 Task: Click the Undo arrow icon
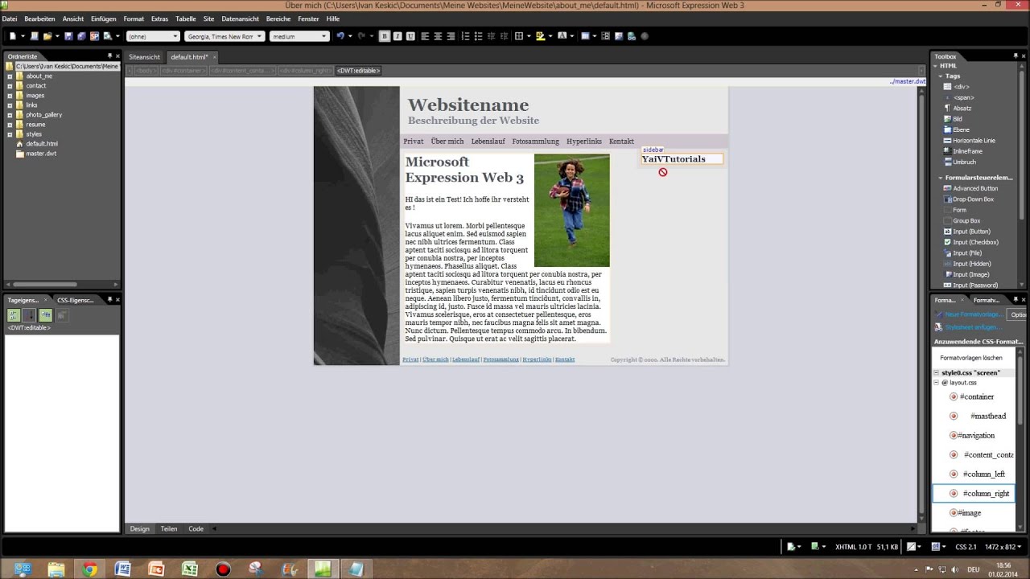(x=340, y=36)
